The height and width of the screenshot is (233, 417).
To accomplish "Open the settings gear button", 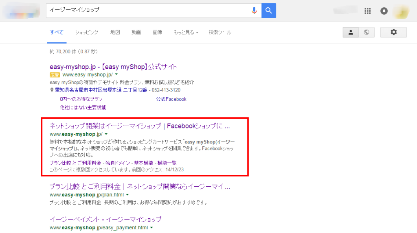I will 393,32.
